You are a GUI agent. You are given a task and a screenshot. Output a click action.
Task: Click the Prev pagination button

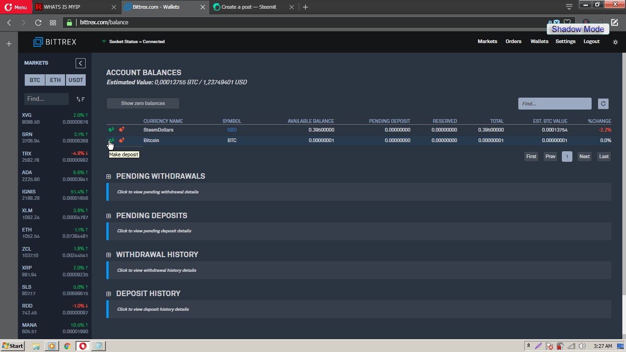[x=550, y=157]
